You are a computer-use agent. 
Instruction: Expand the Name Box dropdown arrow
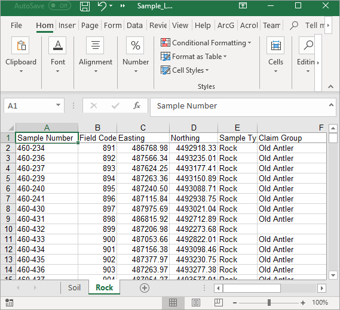[x=58, y=105]
